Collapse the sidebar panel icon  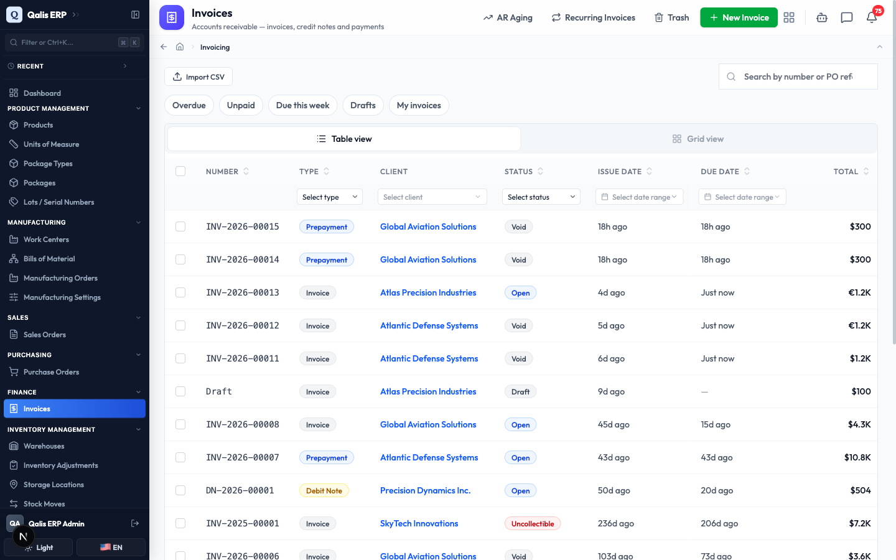[x=135, y=14]
